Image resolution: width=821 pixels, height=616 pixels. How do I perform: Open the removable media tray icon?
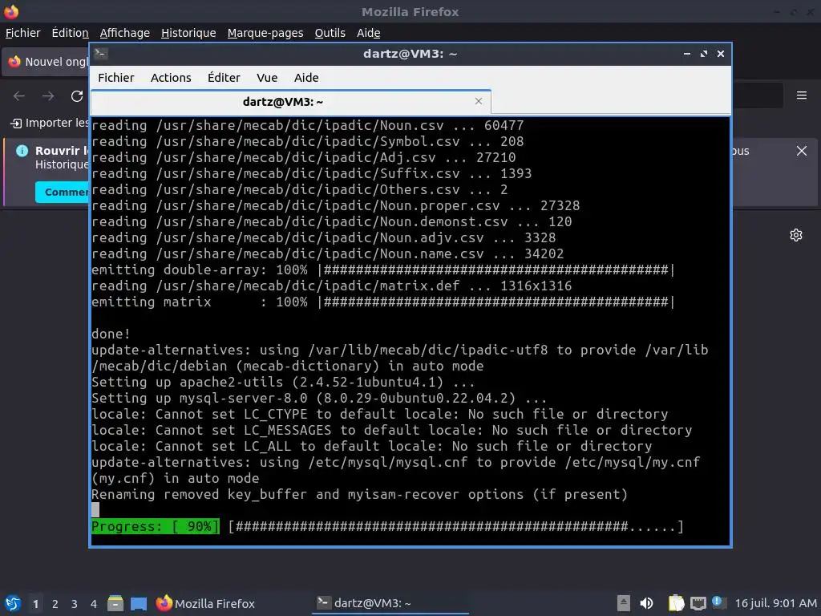tap(623, 603)
